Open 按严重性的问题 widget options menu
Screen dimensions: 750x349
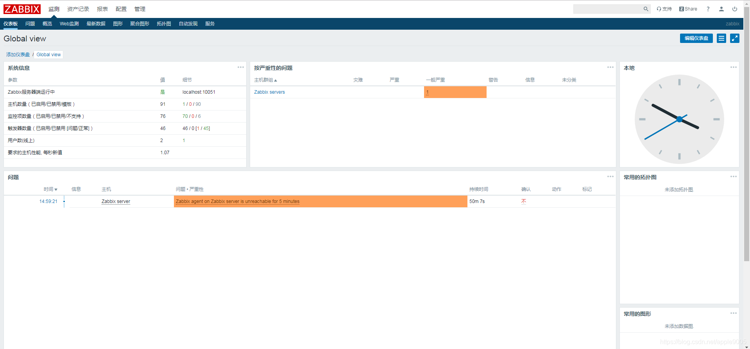pyautogui.click(x=610, y=67)
